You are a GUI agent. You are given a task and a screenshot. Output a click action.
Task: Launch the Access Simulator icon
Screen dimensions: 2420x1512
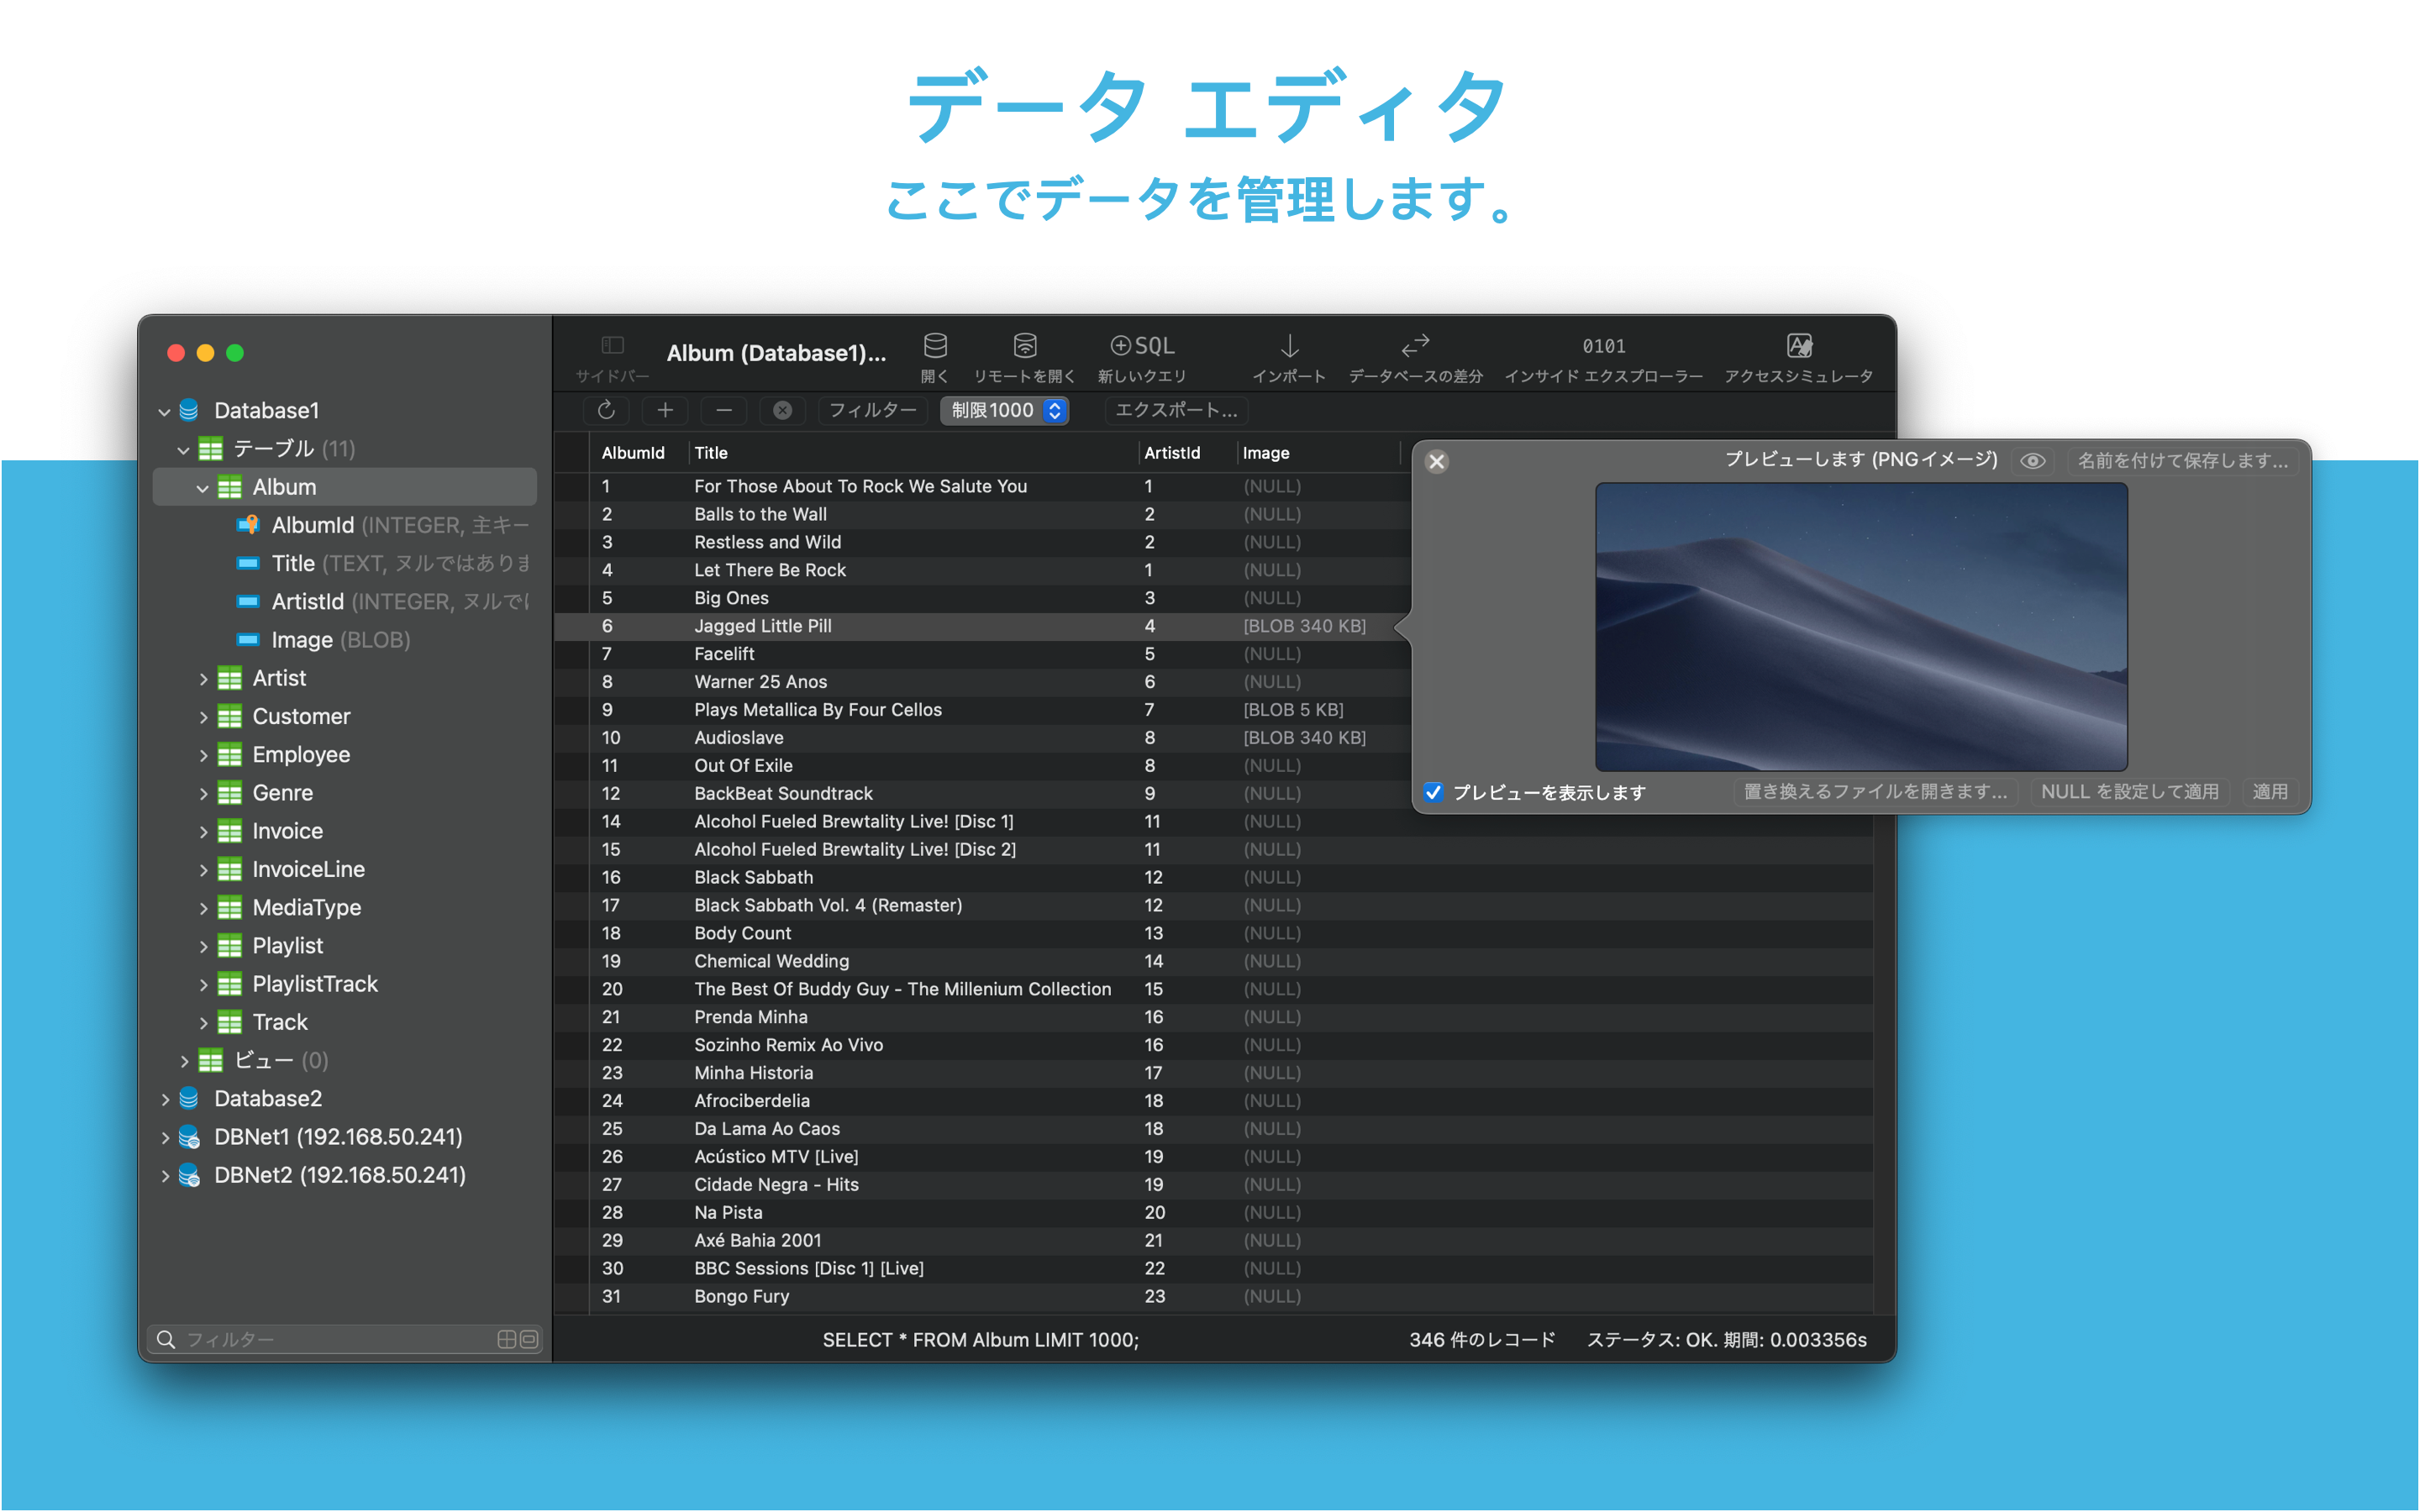(1798, 347)
